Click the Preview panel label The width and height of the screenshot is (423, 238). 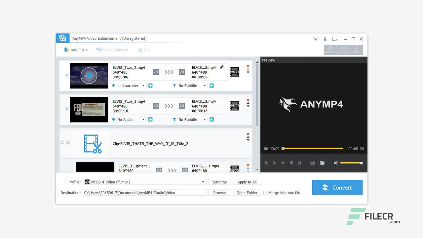point(268,60)
